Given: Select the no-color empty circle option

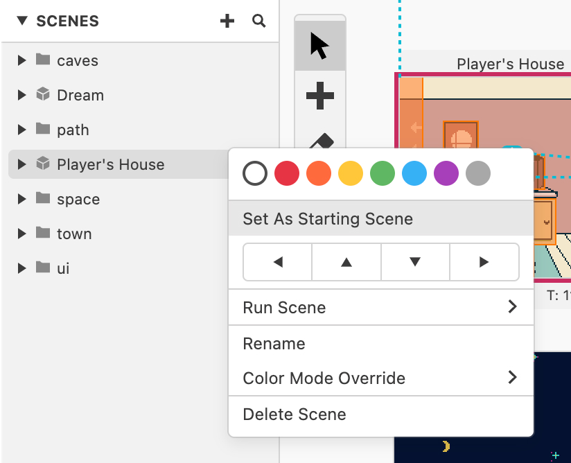Looking at the screenshot, I should pyautogui.click(x=255, y=173).
